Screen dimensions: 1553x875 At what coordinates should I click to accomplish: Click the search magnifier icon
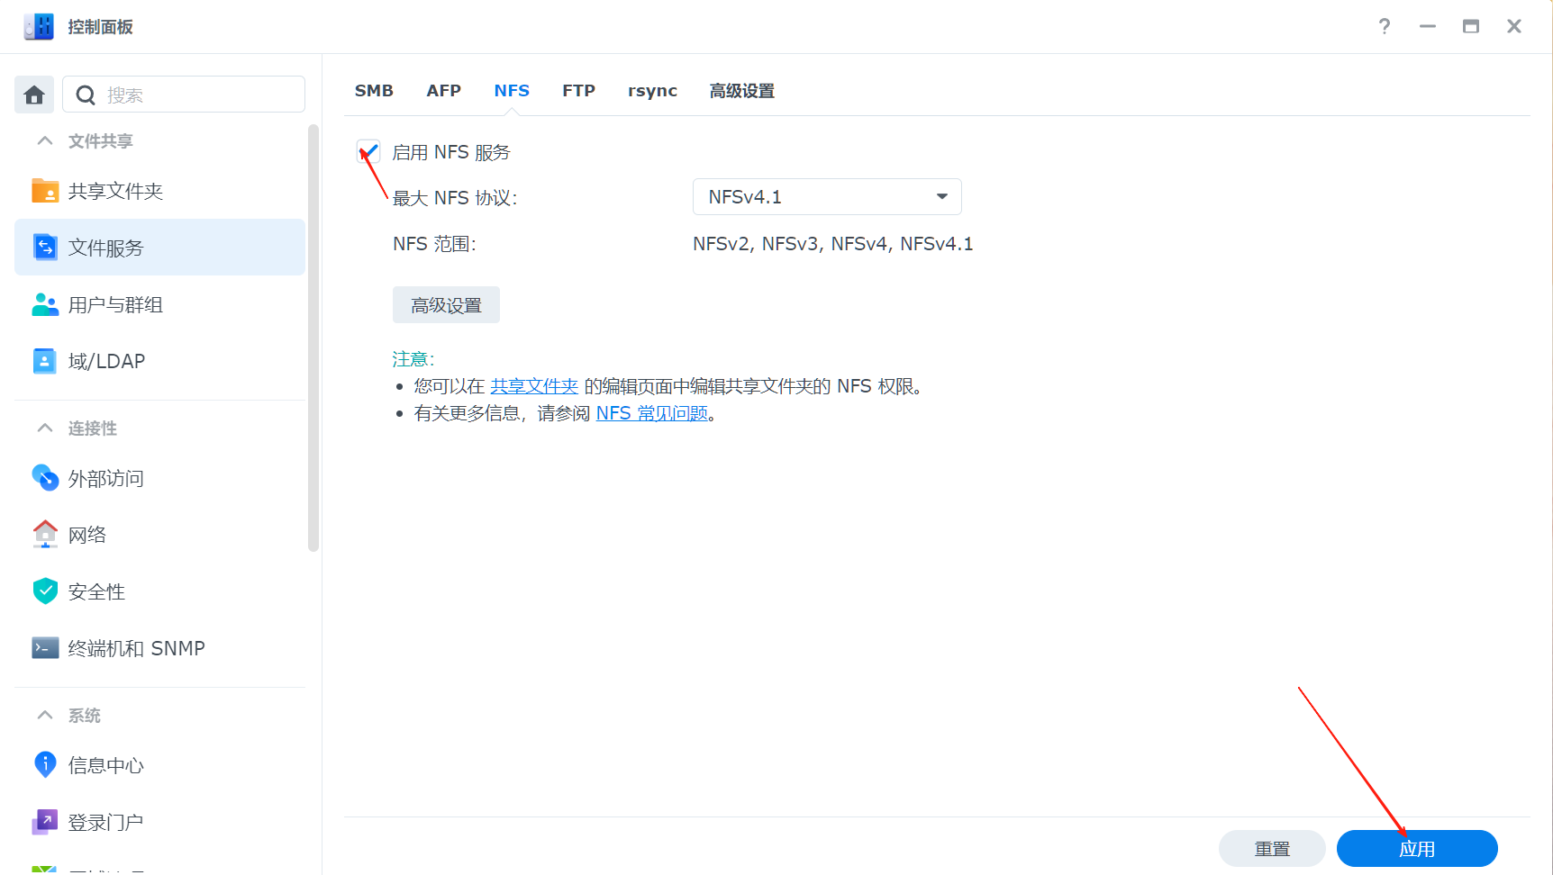(x=86, y=95)
